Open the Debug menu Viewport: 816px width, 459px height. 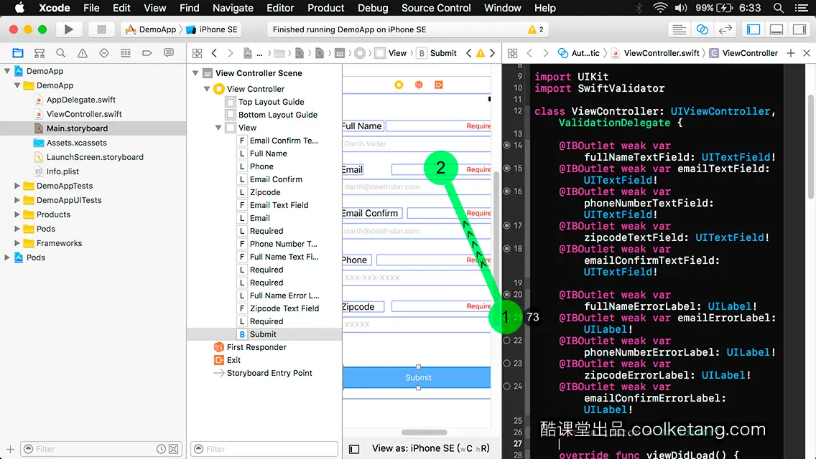coord(373,8)
